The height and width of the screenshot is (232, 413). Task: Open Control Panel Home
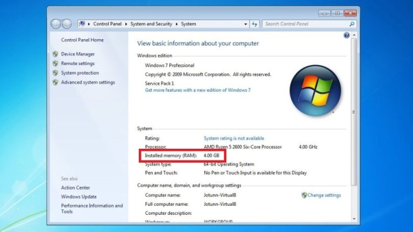(x=82, y=40)
